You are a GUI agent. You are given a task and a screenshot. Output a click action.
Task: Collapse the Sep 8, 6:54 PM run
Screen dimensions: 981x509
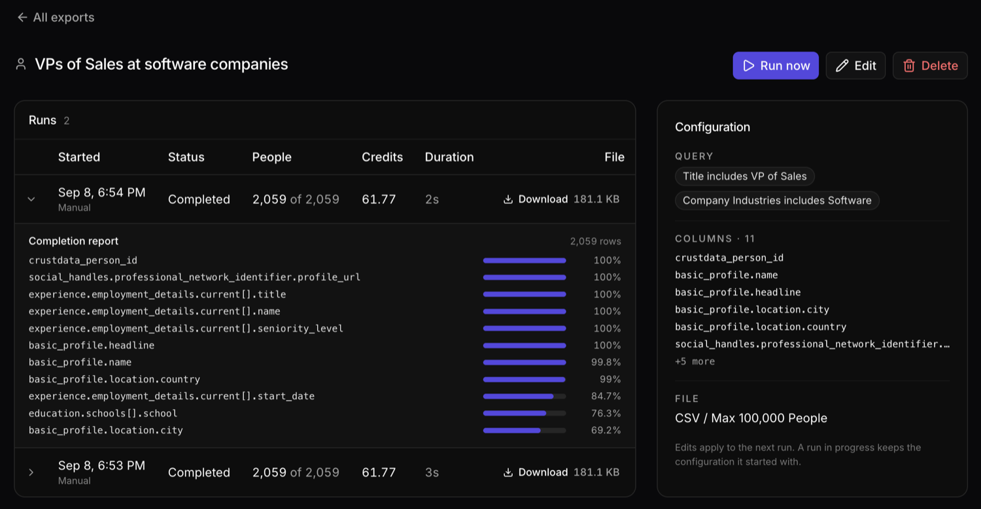(31, 199)
